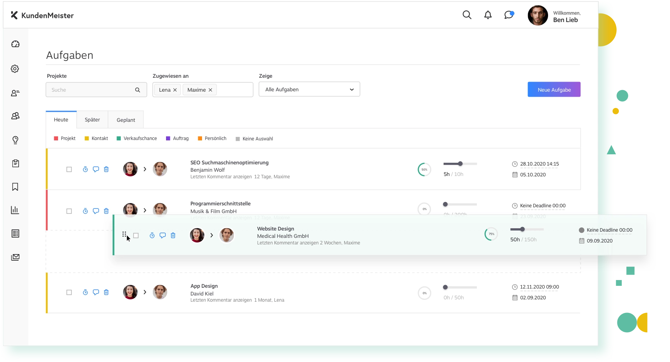670x362 pixels.
Task: Open notifications bell
Action: [x=488, y=15]
